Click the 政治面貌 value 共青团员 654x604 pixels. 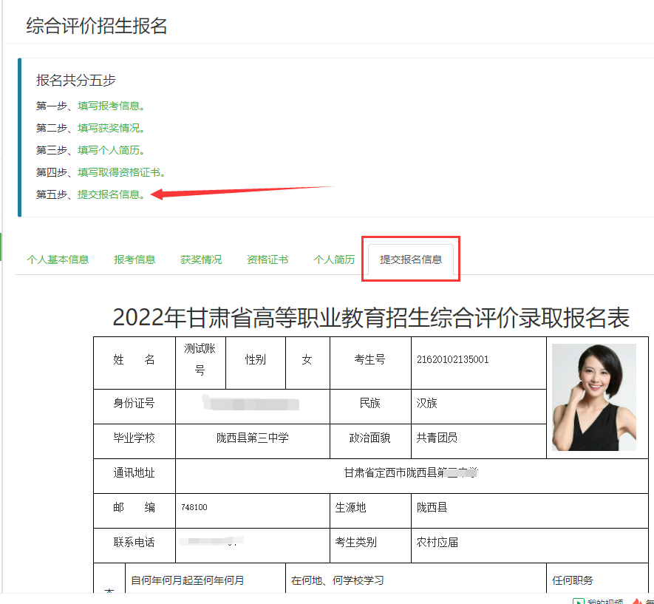(437, 438)
